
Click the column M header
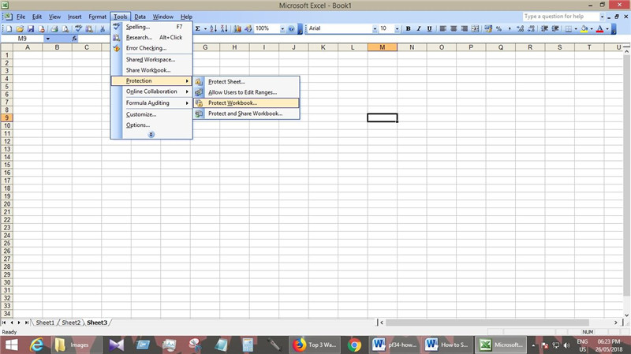click(383, 47)
